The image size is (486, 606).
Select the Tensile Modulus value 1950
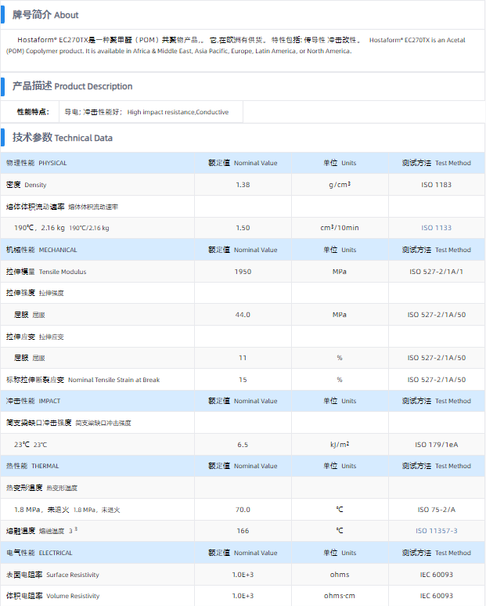[x=243, y=272]
